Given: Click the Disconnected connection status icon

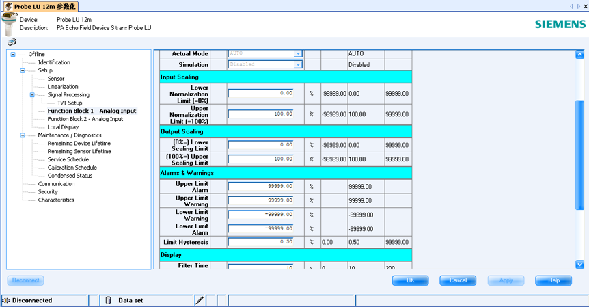Looking at the screenshot, I should click(6, 300).
